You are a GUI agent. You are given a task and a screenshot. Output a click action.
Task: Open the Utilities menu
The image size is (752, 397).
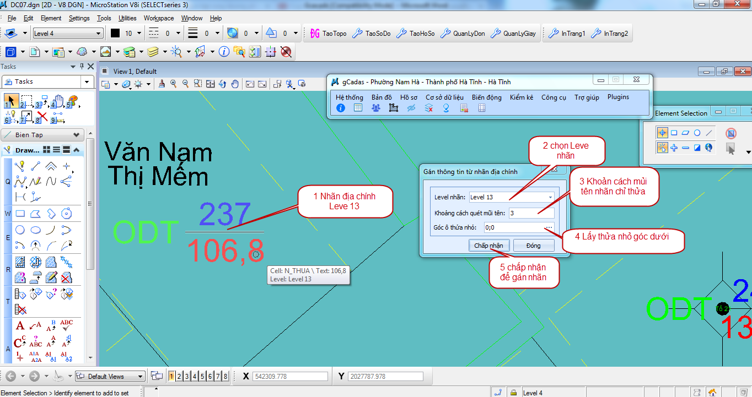(x=127, y=18)
